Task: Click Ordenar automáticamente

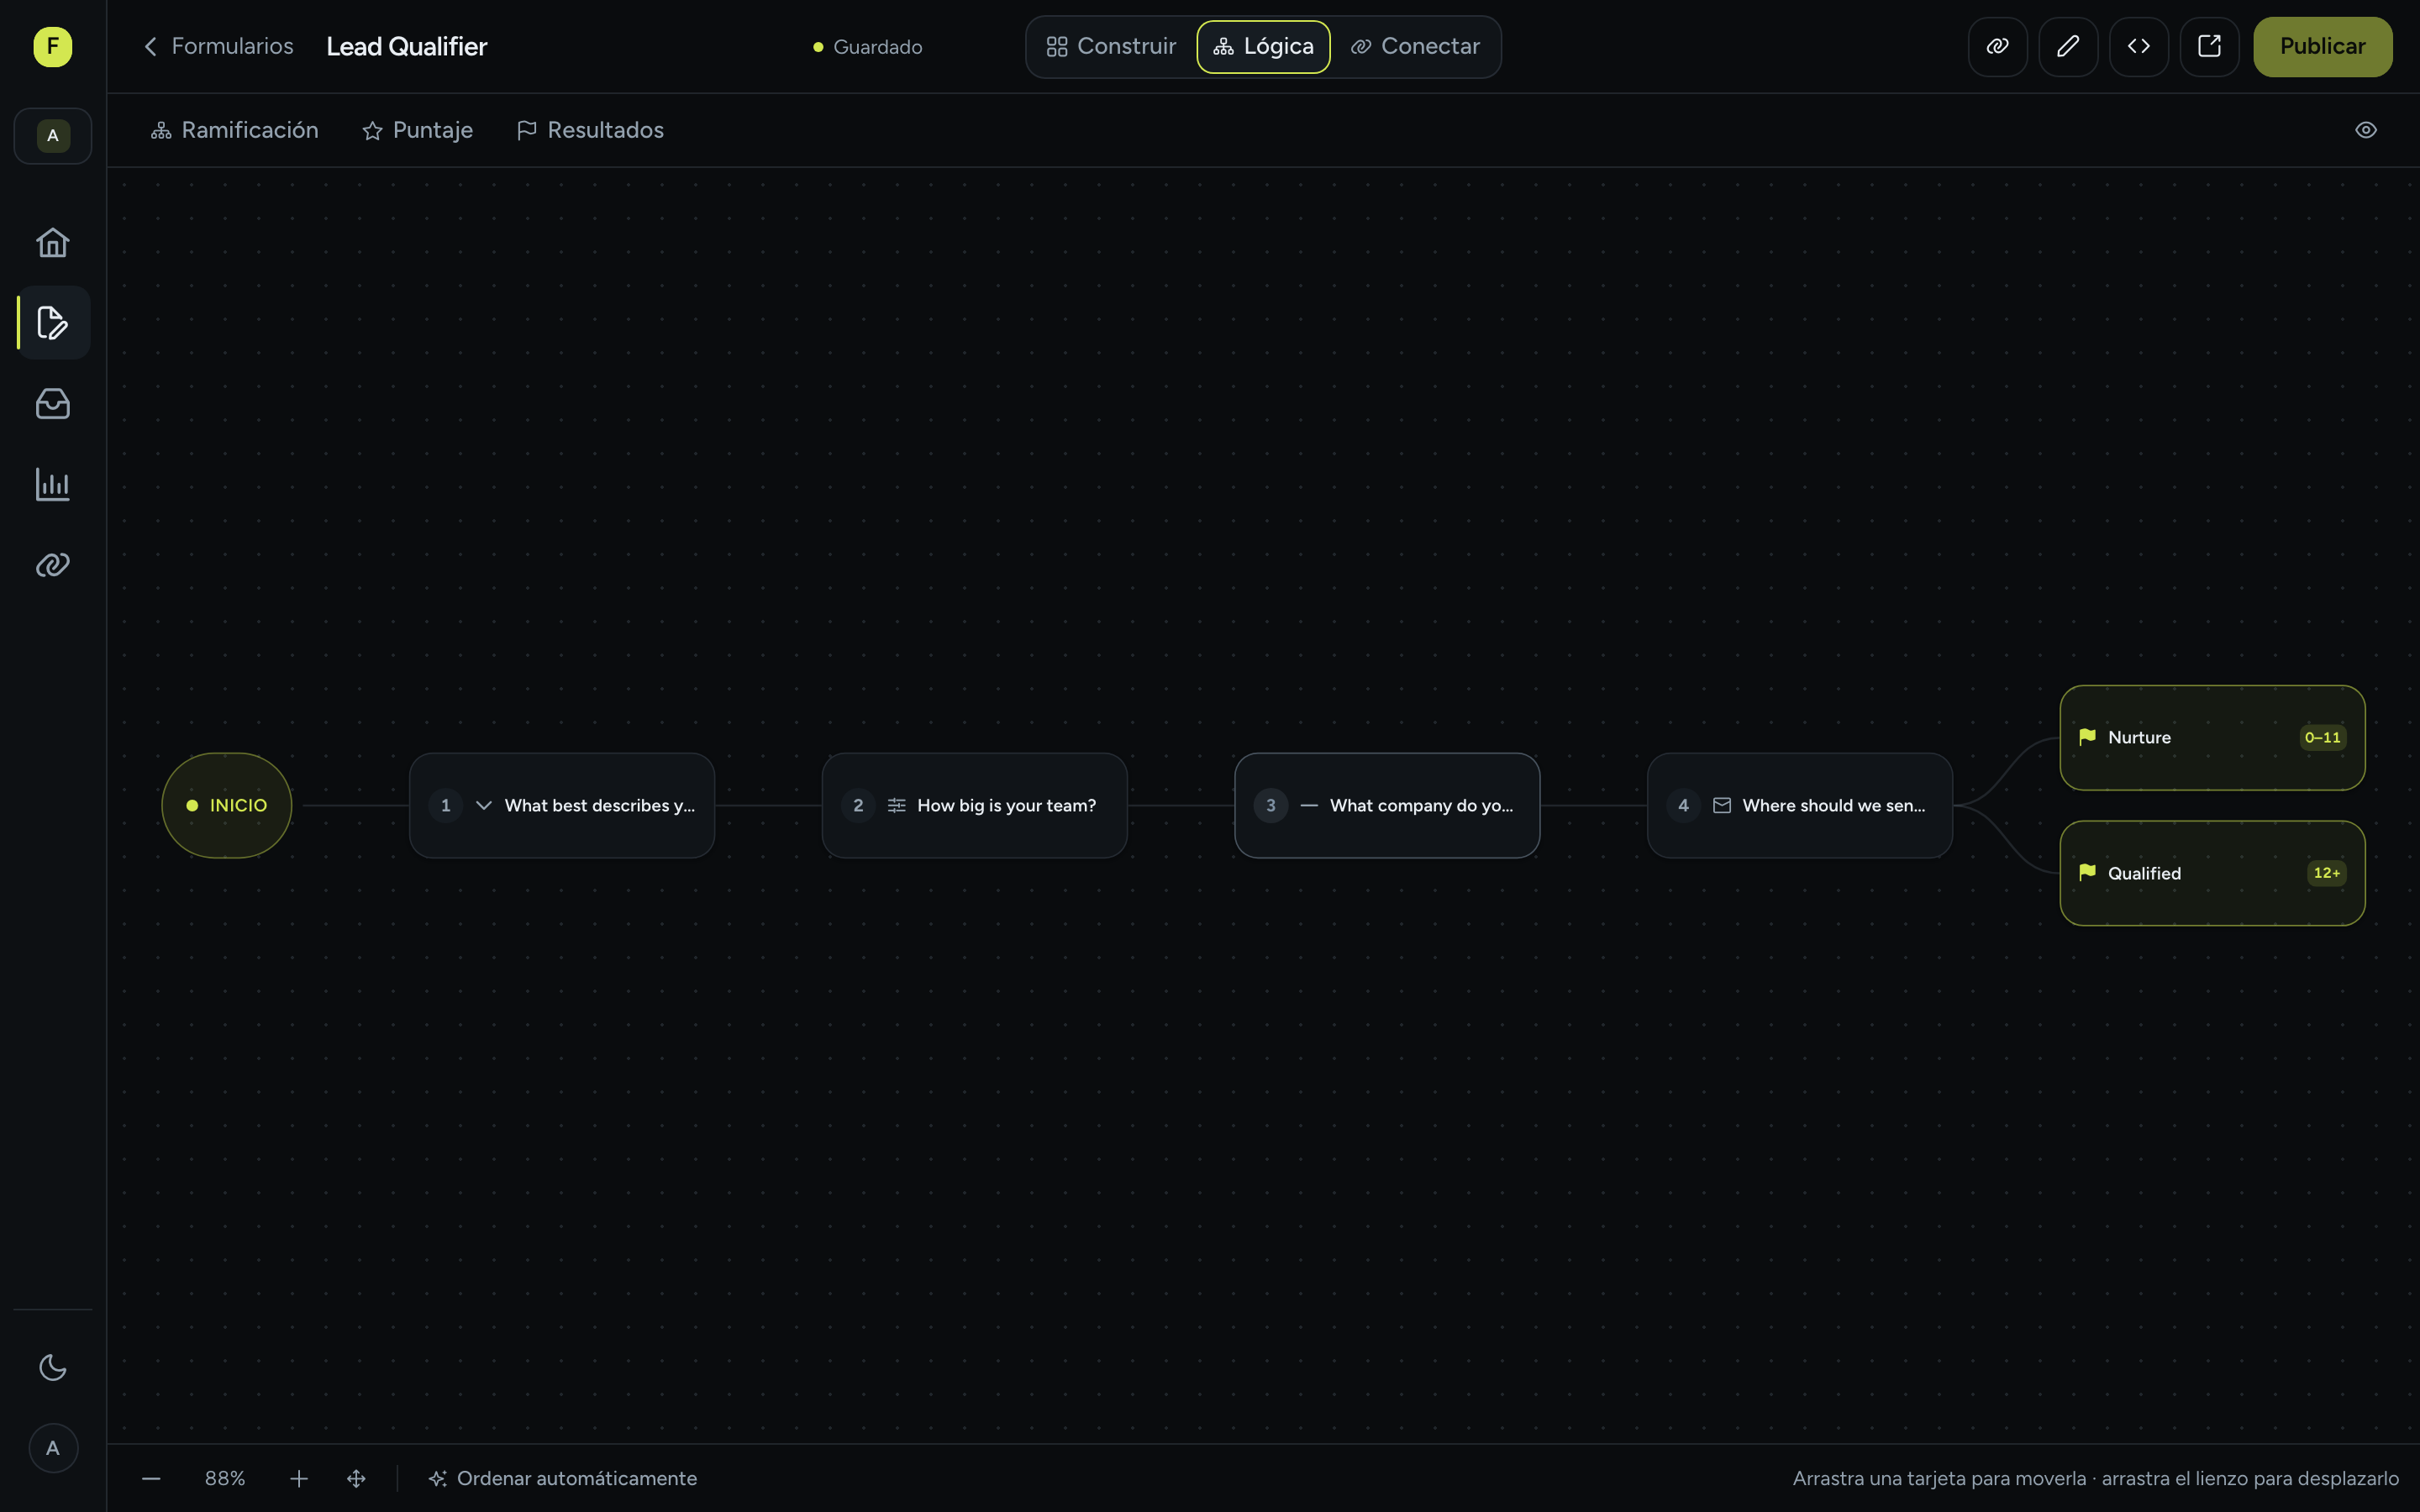Action: click(x=562, y=1478)
